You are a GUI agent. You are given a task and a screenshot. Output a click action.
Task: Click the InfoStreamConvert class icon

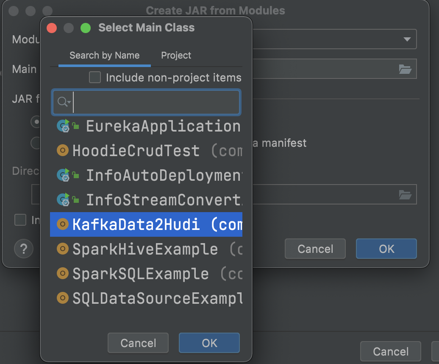click(x=63, y=199)
